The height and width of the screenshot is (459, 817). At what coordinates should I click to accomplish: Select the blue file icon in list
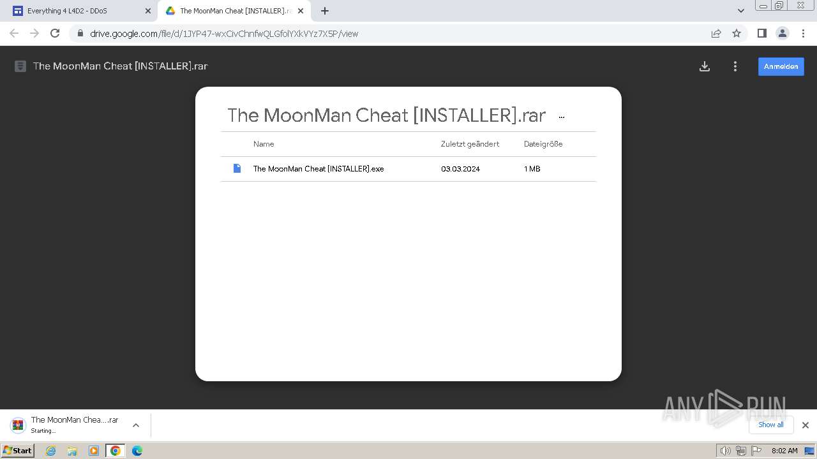click(237, 168)
